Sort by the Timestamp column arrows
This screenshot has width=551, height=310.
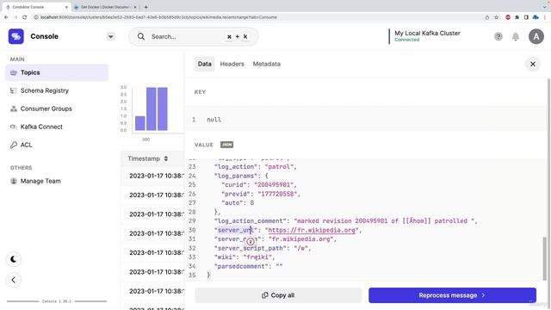point(166,158)
